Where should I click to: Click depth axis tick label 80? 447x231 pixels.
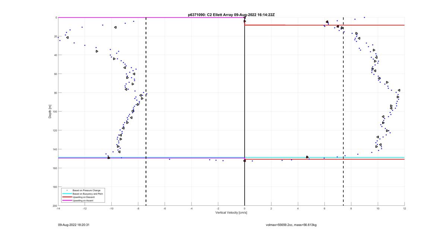click(x=56, y=93)
